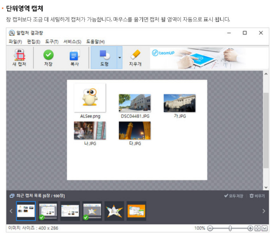
Task: Click the 다.JPG tower thumbnail
Action: [x=135, y=131]
